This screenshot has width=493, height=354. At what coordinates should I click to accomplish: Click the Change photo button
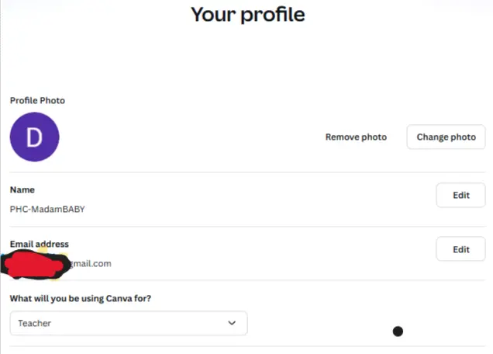point(446,137)
